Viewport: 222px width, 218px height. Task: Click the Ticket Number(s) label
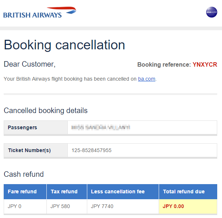pyautogui.click(x=29, y=150)
